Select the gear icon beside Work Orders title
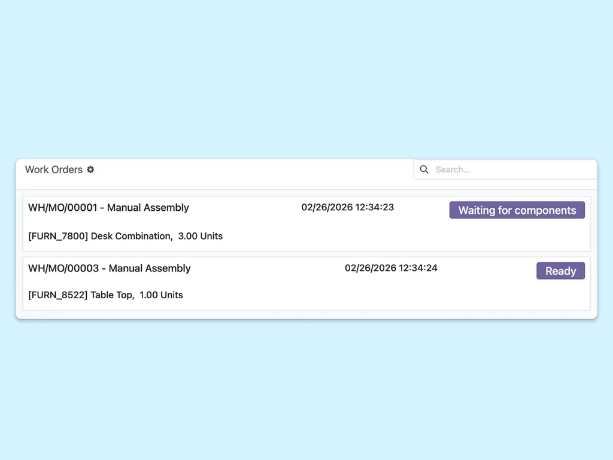 click(90, 170)
